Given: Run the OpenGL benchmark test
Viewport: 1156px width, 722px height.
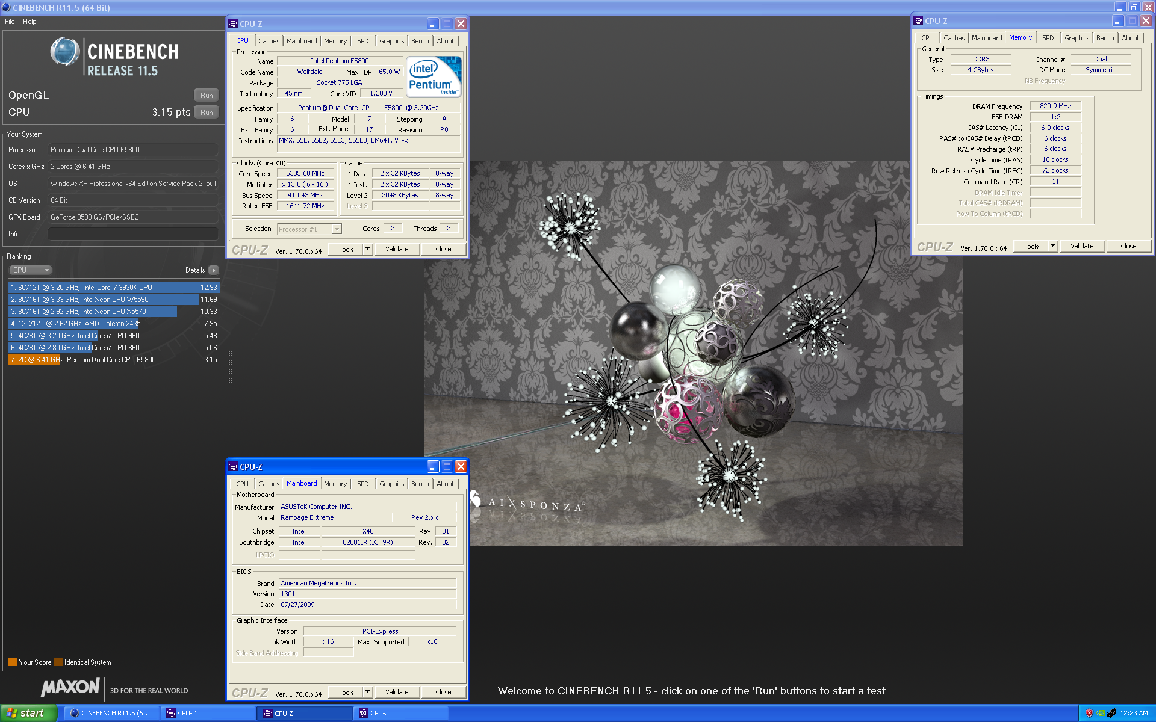Looking at the screenshot, I should coord(207,96).
